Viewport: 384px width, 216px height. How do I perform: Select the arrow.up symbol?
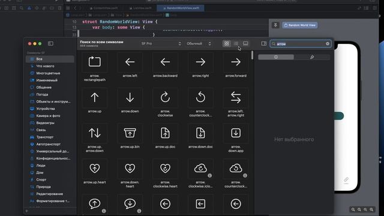pos(95,97)
